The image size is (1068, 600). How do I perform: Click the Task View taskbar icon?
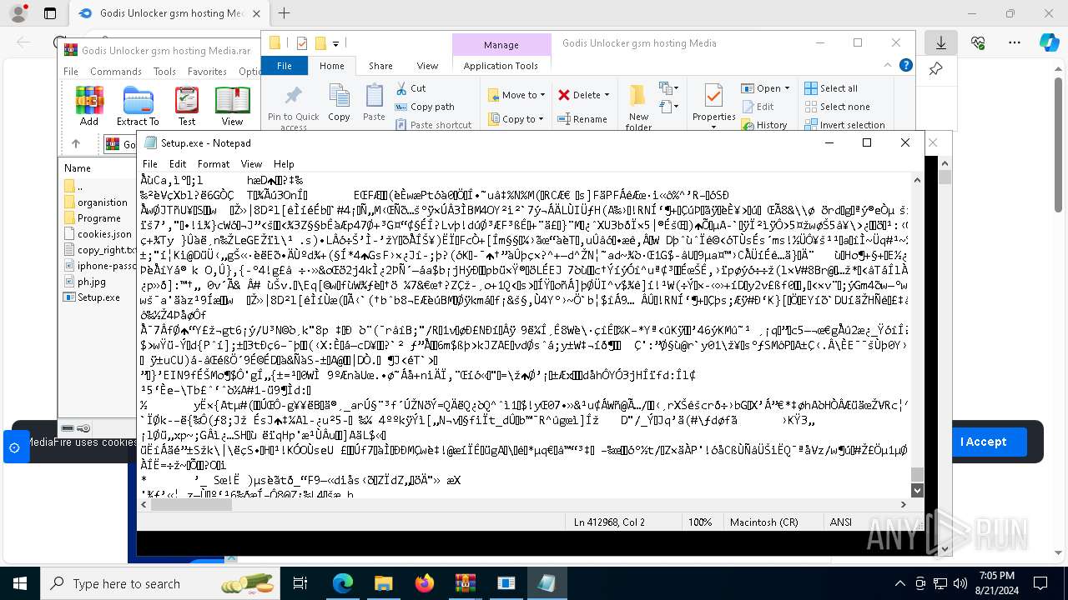coord(300,583)
